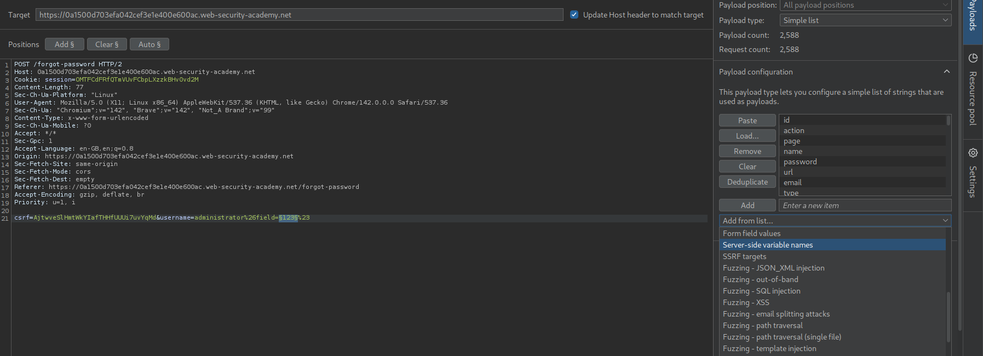Toggle Update Host header to match target
This screenshot has width=983, height=356.
coord(574,15)
